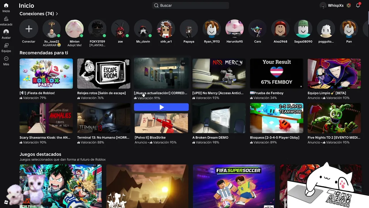
Task: Open the Destacadas charts icon in sidebar
Action: 6,19
